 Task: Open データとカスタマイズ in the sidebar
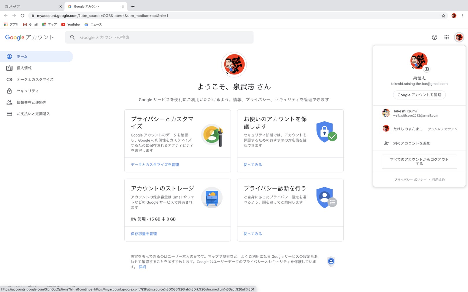36,79
